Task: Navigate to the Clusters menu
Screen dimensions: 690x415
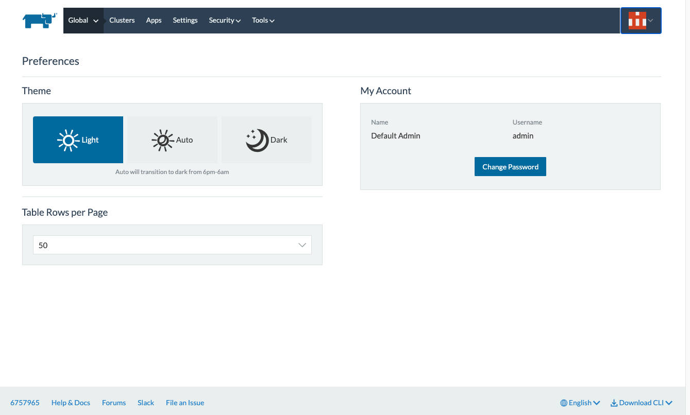Action: tap(122, 20)
